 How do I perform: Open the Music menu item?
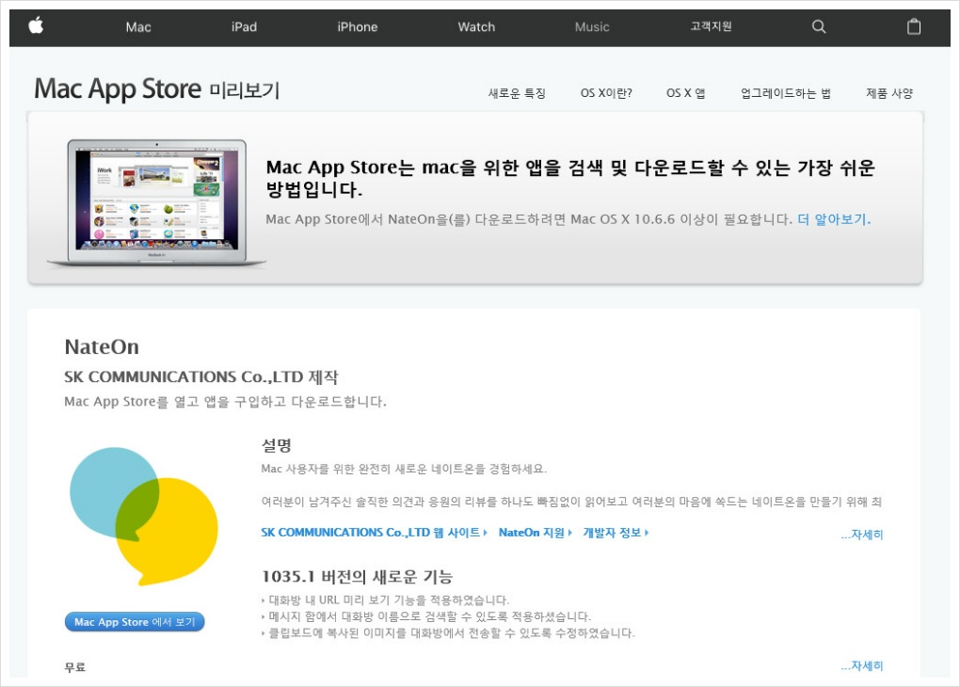point(592,27)
